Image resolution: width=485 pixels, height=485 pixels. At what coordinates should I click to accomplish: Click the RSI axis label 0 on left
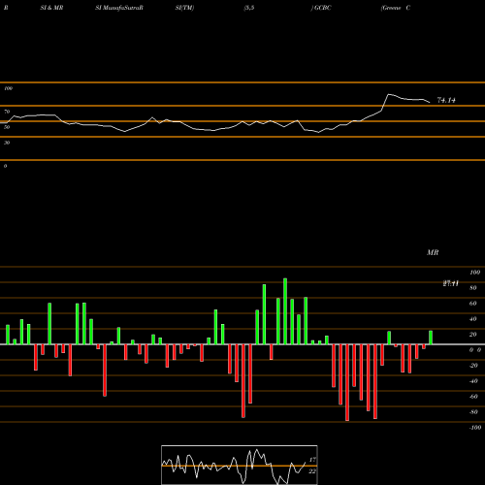tap(5, 166)
